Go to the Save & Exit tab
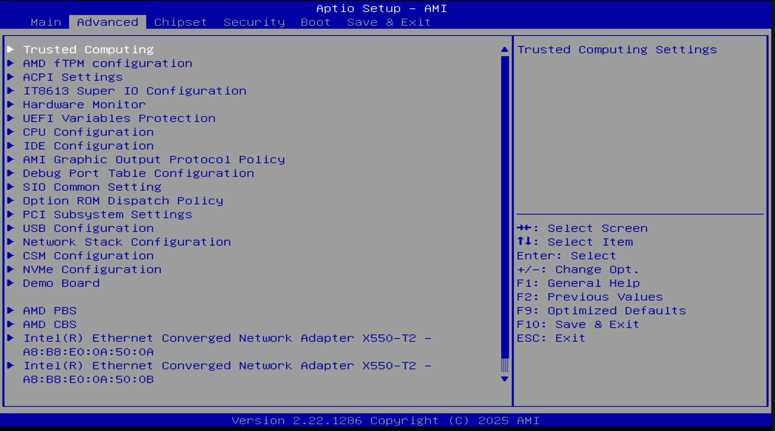 pyautogui.click(x=389, y=22)
